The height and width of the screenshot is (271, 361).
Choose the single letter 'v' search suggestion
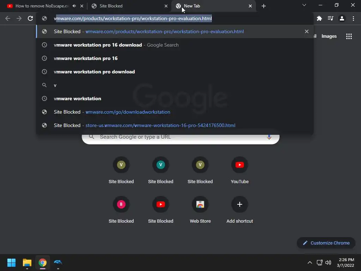pos(175,85)
